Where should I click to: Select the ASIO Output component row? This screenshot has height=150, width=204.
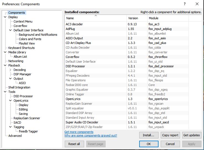(127, 38)
